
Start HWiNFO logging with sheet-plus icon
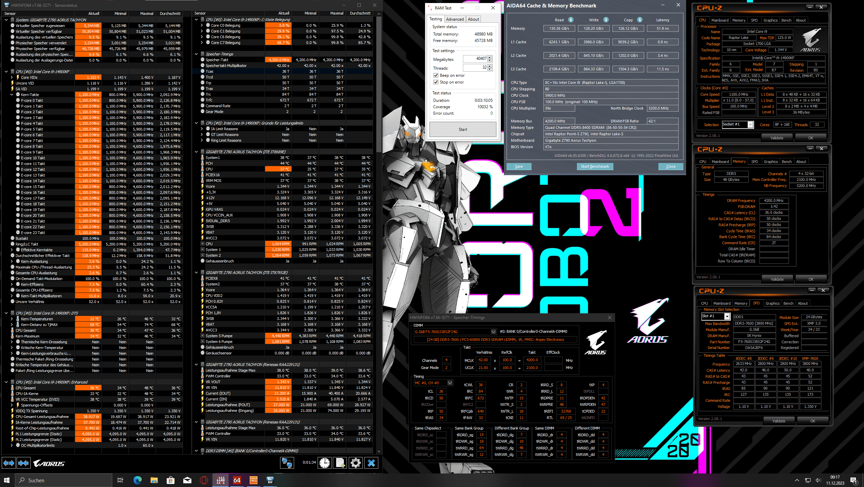340,463
